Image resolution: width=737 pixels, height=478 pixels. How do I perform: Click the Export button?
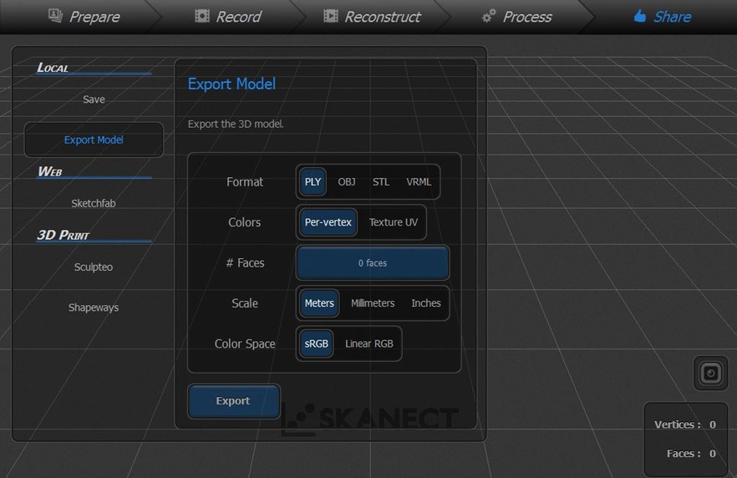[x=234, y=401]
